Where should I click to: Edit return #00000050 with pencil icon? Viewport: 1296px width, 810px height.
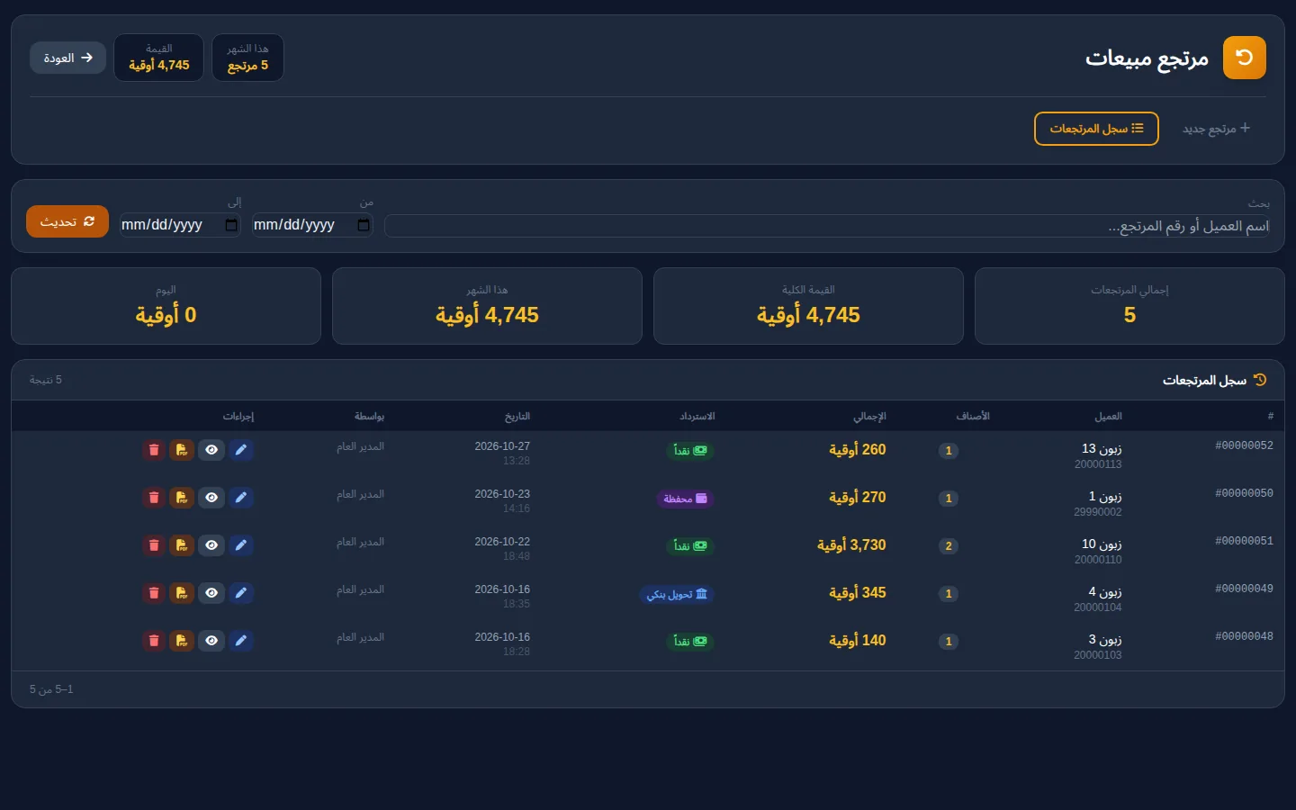pyautogui.click(x=240, y=498)
